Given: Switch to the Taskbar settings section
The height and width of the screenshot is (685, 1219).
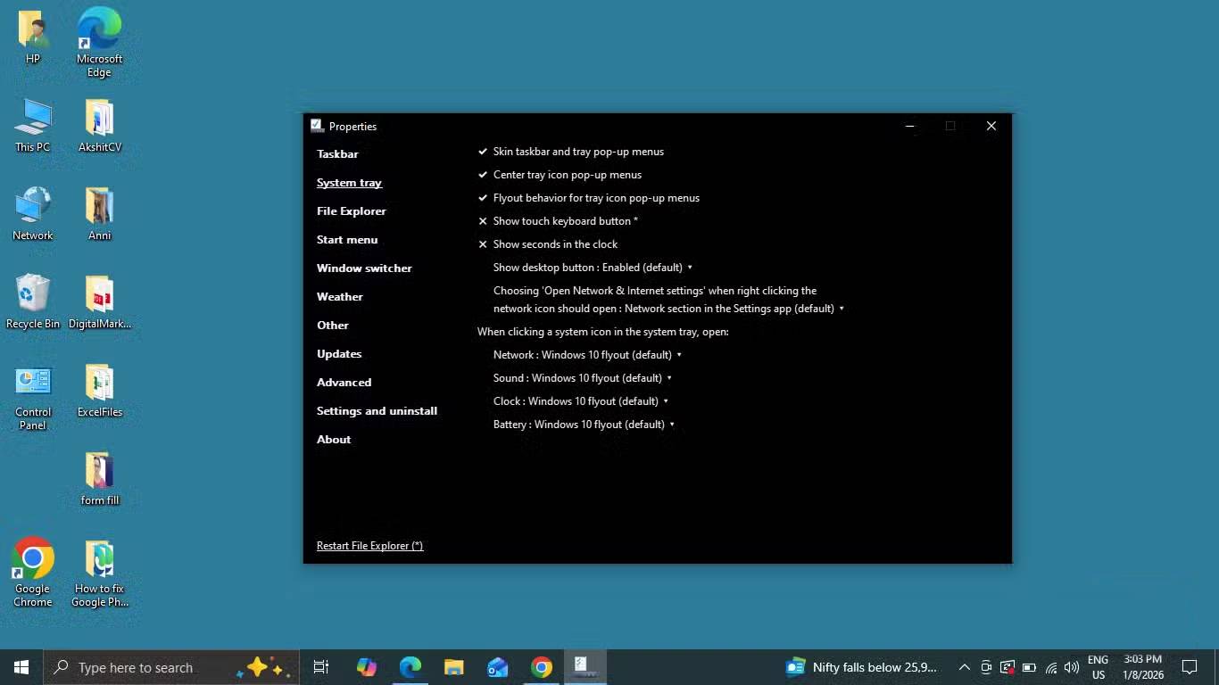Looking at the screenshot, I should 337,154.
